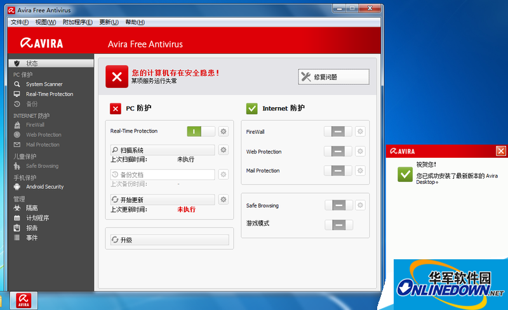
Task: Open 计划程序 scheduler in the sidebar
Action: [x=37, y=218]
